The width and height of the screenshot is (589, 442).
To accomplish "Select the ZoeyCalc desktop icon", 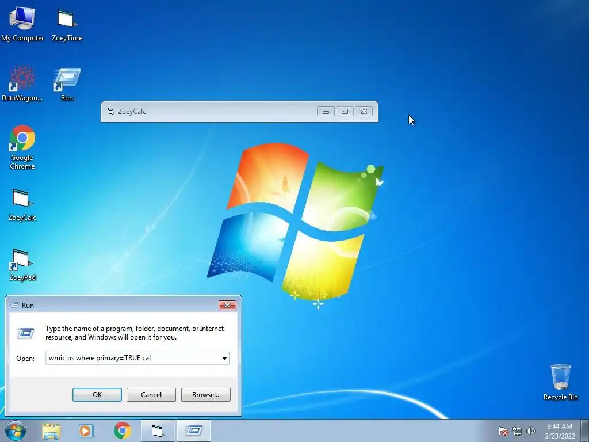I will tap(22, 204).
